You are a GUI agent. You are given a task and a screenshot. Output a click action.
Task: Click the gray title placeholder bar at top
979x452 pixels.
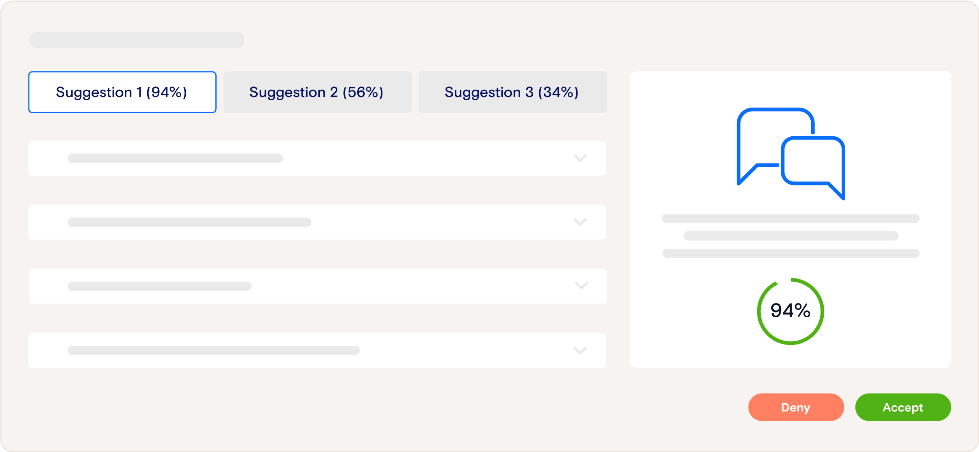click(137, 40)
